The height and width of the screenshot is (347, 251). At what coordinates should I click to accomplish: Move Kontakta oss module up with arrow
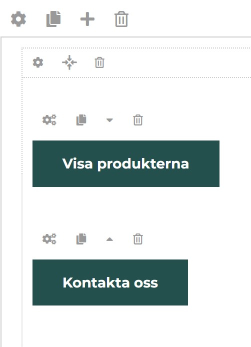(109, 239)
